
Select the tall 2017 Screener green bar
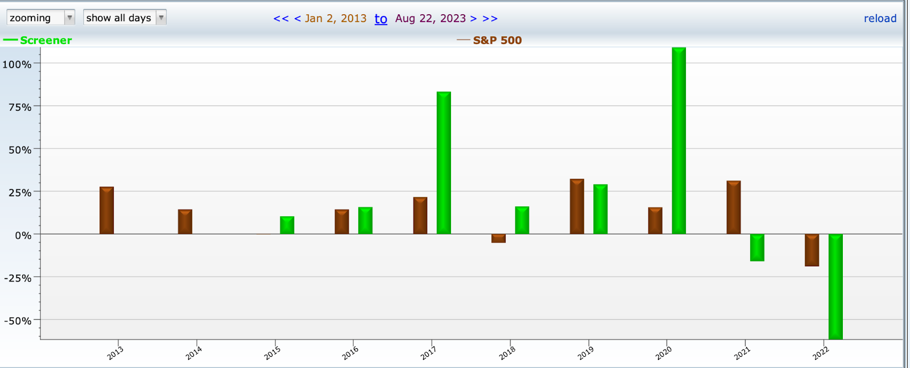(x=444, y=163)
